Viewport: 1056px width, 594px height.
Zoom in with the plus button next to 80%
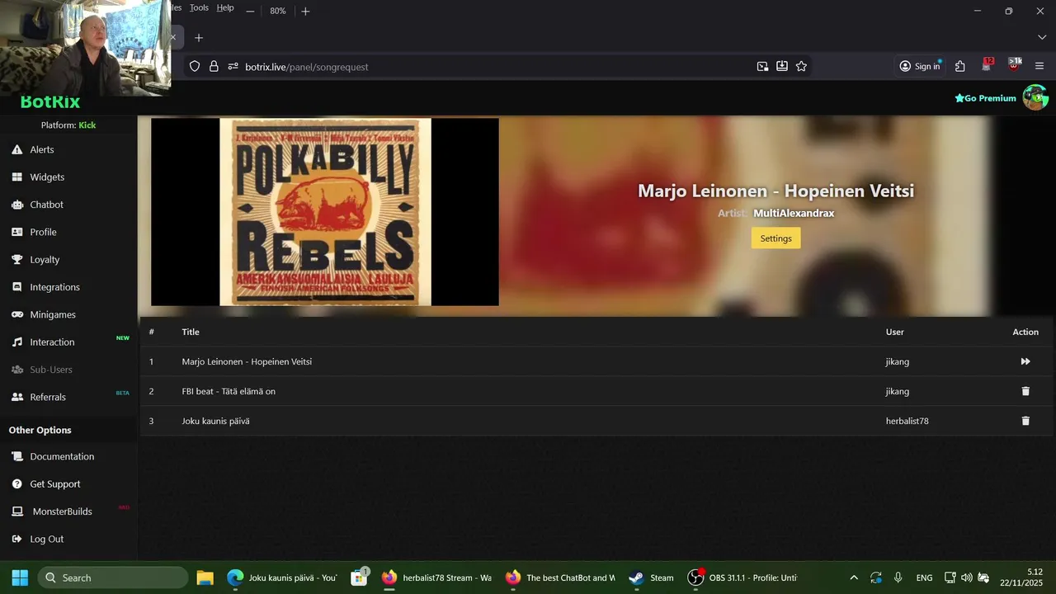point(305,11)
